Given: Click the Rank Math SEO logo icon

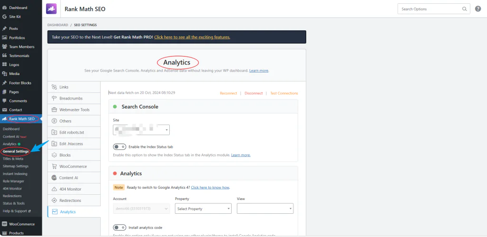Looking at the screenshot, I should (52, 9).
